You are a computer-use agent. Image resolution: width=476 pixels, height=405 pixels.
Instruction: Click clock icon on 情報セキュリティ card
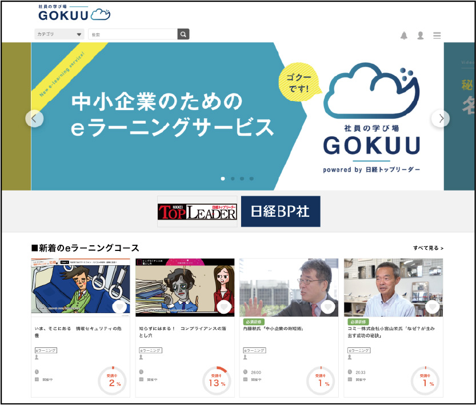coord(37,372)
